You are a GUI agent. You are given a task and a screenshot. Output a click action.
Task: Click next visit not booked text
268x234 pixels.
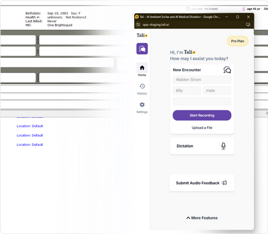204,9
